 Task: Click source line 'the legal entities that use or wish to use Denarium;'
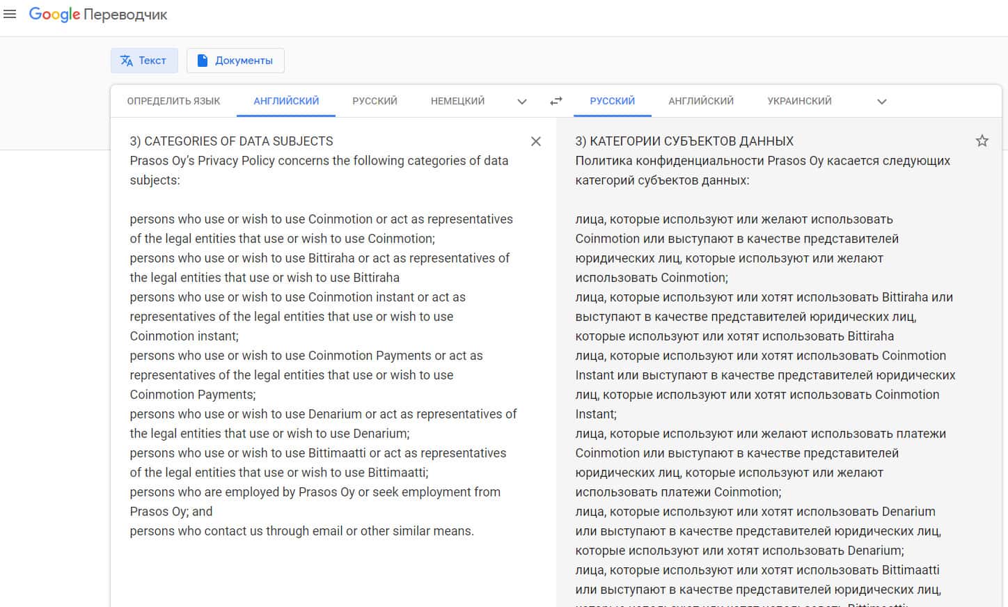tap(269, 434)
